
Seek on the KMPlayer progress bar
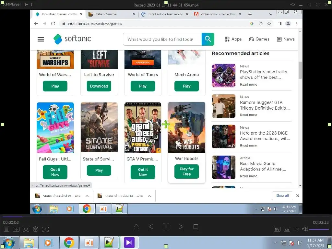[166, 217]
